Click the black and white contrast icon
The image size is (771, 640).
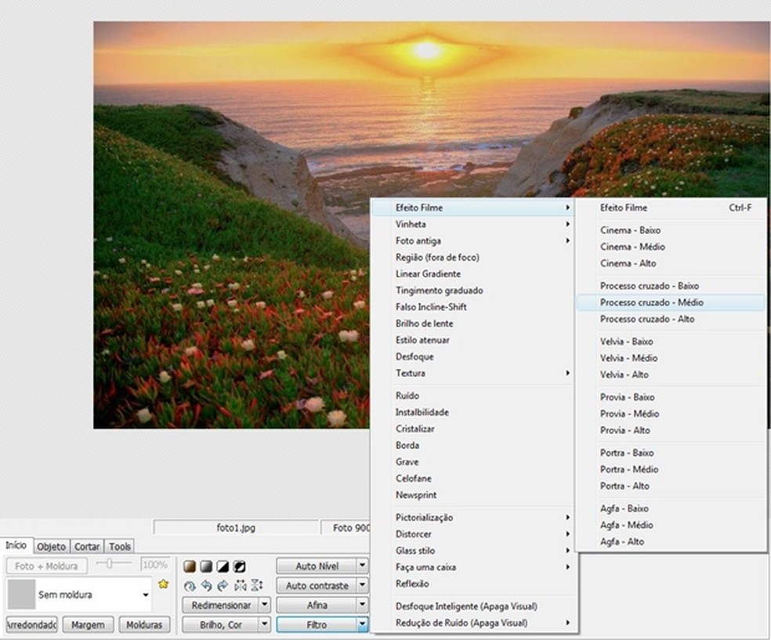pos(223,566)
